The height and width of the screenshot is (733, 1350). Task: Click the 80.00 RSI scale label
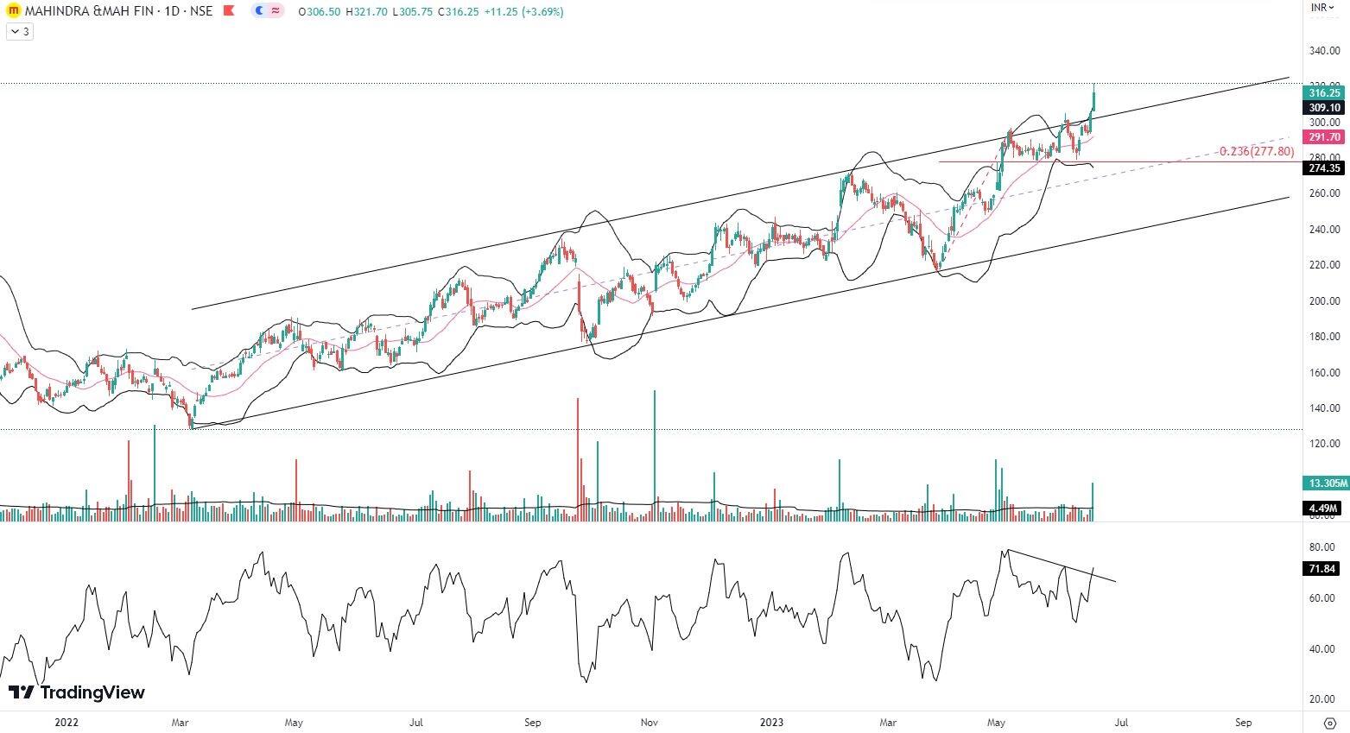[x=1324, y=547]
